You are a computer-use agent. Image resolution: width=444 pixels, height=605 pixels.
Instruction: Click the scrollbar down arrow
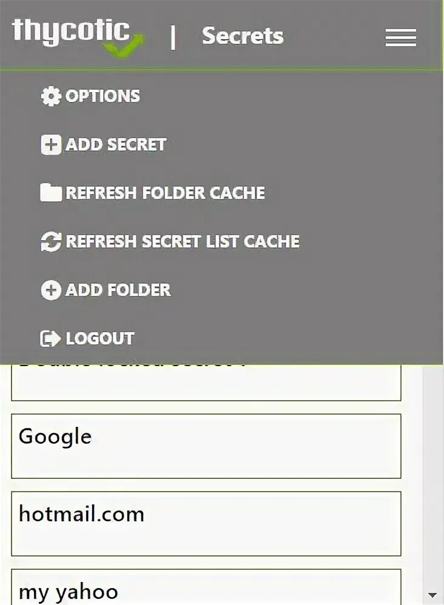[x=432, y=595]
